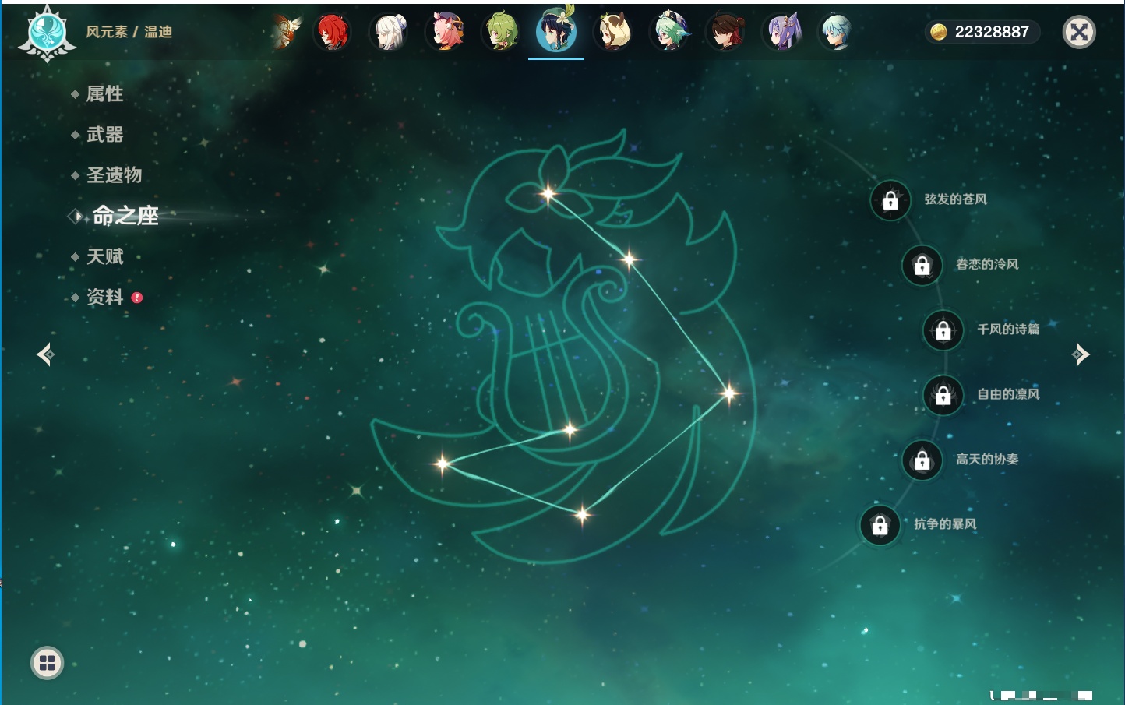1125x705 pixels.
Task: Switch to the 天赋 talents page
Action: 104,256
